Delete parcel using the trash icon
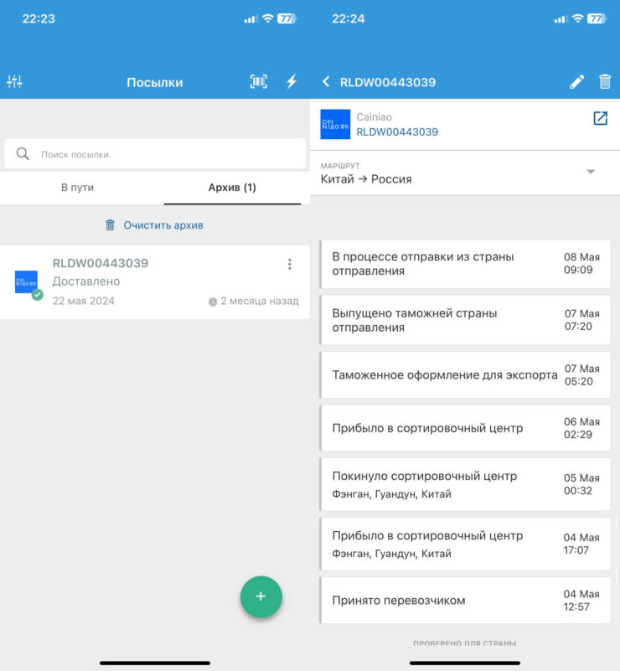 pyautogui.click(x=605, y=81)
